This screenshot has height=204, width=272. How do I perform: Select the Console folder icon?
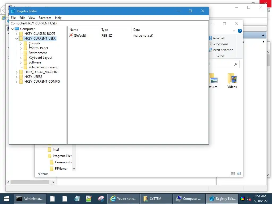coord(25,43)
